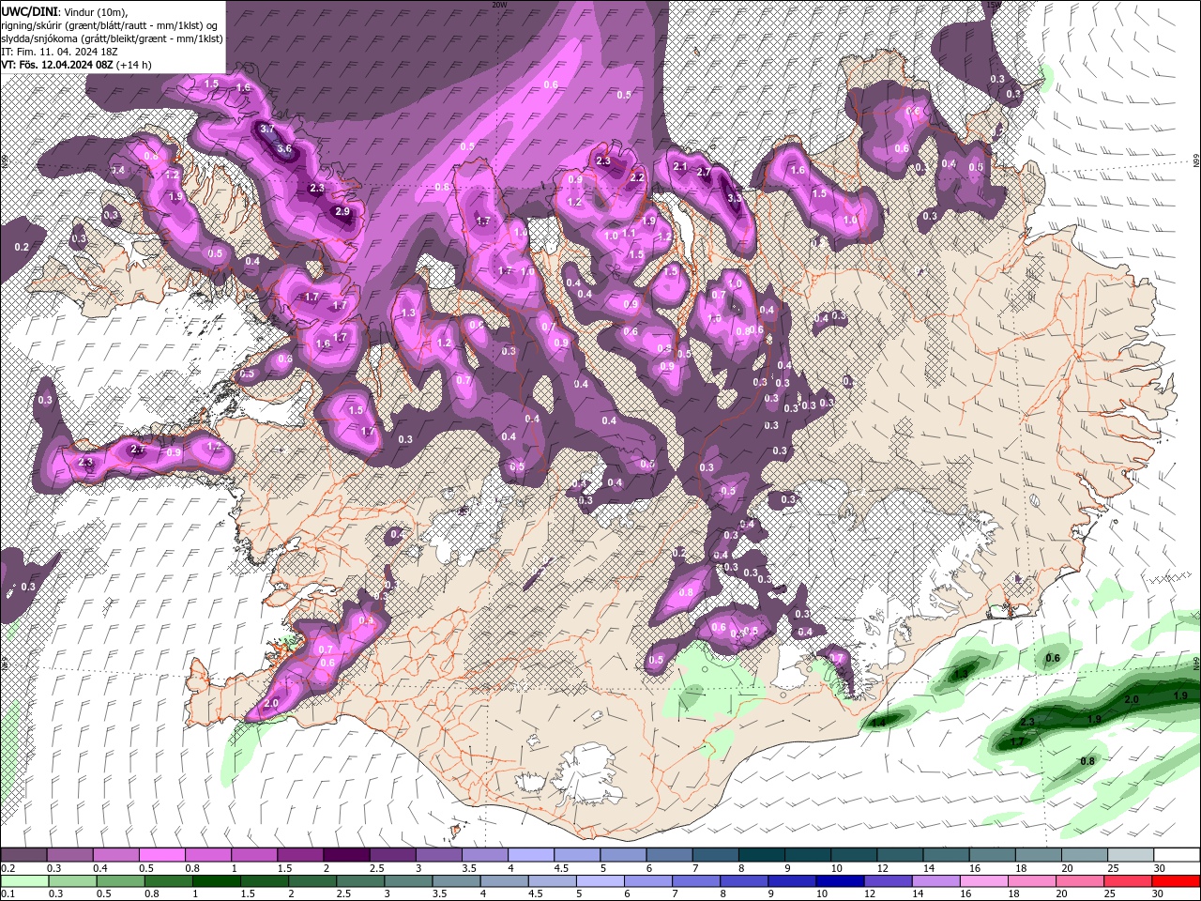Pick the lavender 4–4.5 swatch in the upper scale
Viewport: 1201px width, 901px height.
pyautogui.click(x=530, y=855)
